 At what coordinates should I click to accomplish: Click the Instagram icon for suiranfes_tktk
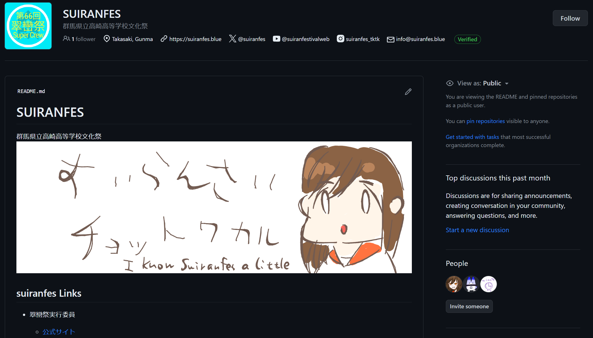click(340, 39)
